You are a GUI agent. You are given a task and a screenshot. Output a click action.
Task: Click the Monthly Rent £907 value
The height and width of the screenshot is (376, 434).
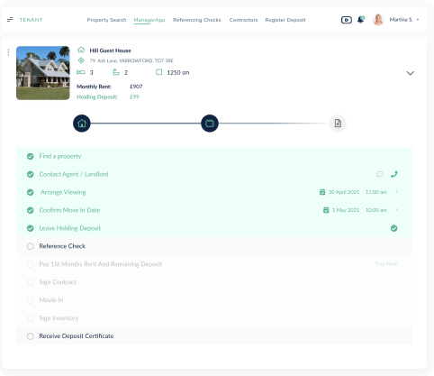coord(136,87)
